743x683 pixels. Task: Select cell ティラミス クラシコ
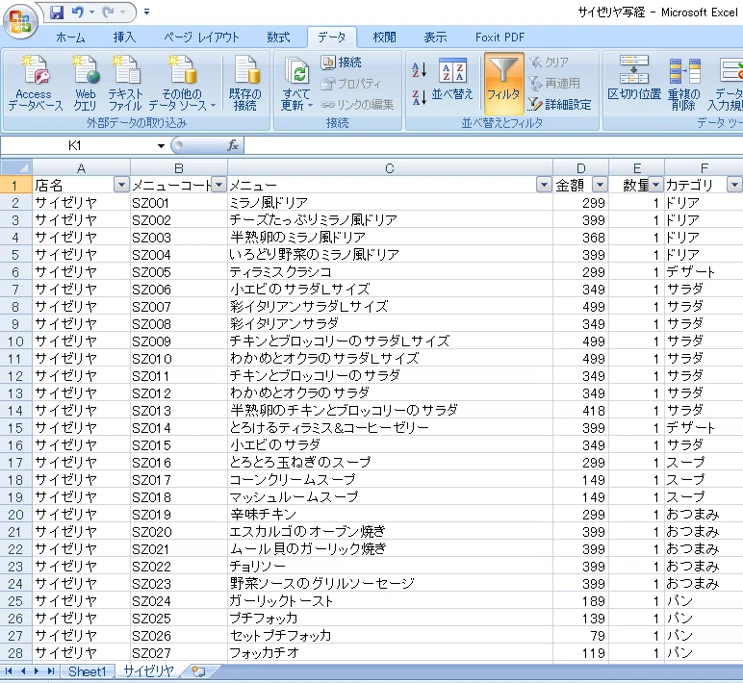click(x=390, y=272)
